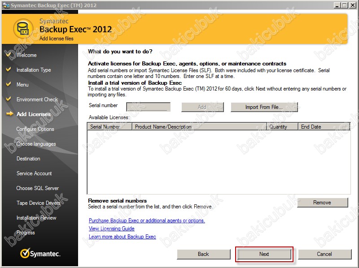Screen dimensions: 359x268
Task: Cancel the installation wizard
Action: 324,254
